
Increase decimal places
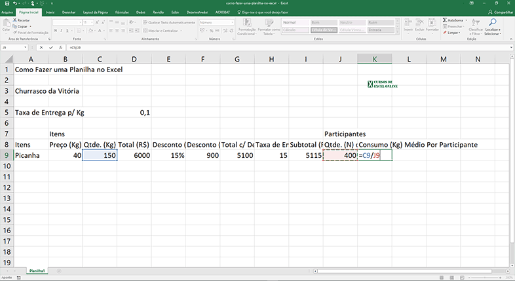[x=225, y=31]
